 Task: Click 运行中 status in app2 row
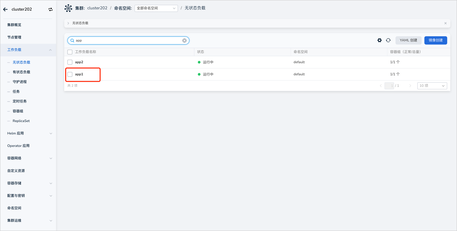208,62
